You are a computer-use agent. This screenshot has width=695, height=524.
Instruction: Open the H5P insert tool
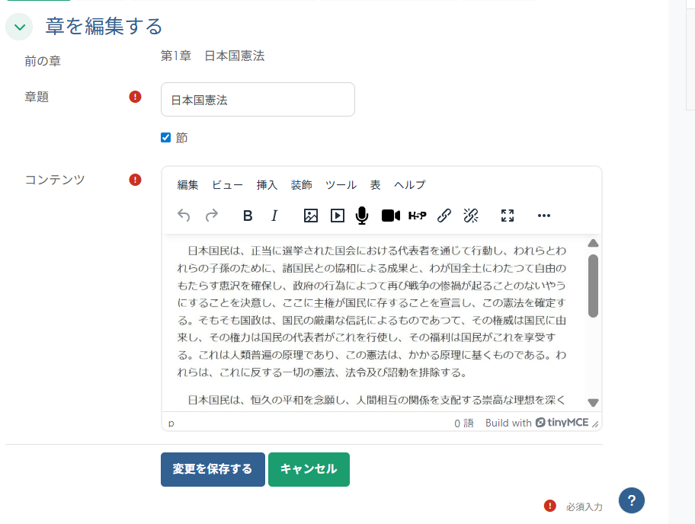418,216
